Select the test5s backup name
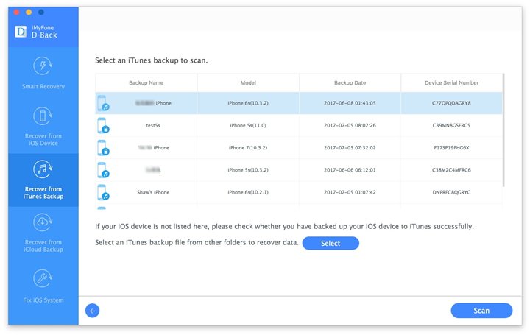Image resolution: width=530 pixels, height=335 pixels. [153, 125]
